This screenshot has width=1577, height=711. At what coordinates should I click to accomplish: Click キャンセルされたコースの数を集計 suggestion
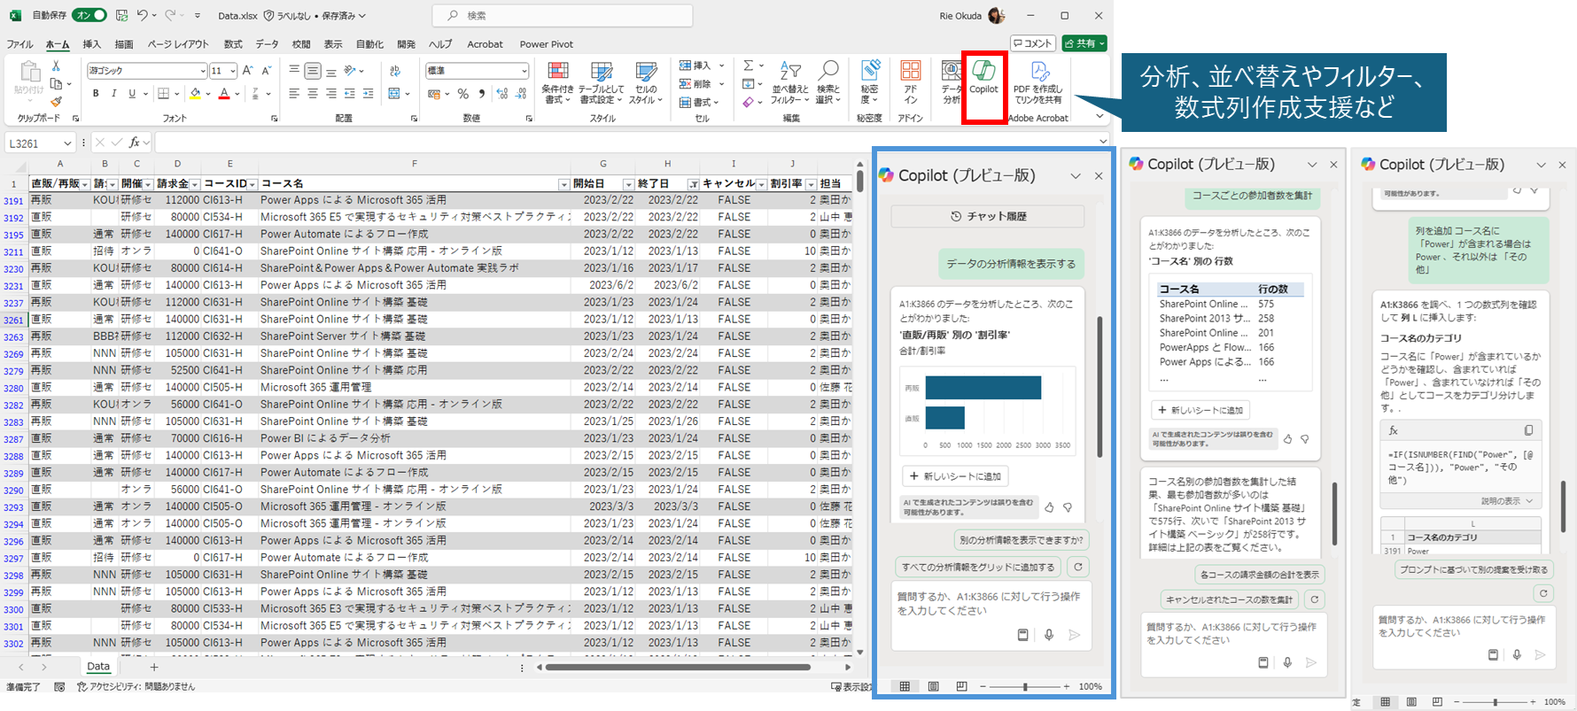tap(1230, 599)
